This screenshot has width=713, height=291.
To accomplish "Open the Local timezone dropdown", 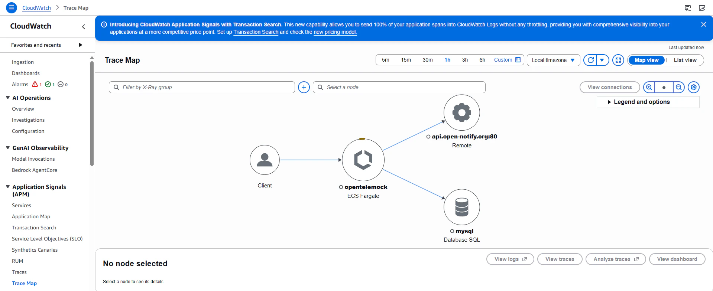I will 553,60.
